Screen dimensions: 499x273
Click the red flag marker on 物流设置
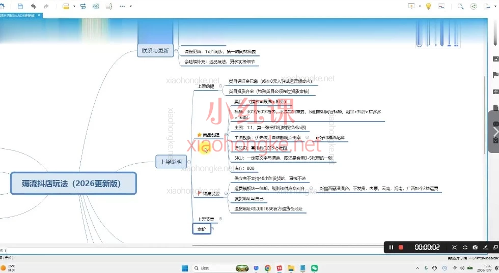[200, 193]
